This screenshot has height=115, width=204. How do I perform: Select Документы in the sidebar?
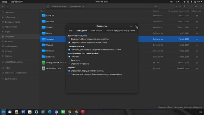(20, 36)
